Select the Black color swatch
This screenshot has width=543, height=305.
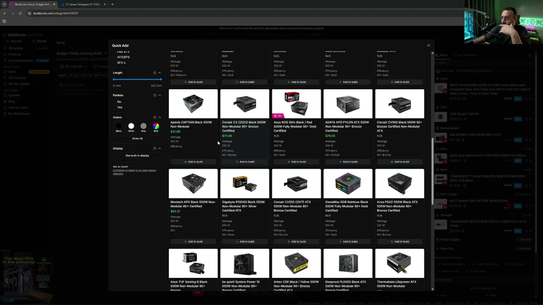click(x=119, y=126)
